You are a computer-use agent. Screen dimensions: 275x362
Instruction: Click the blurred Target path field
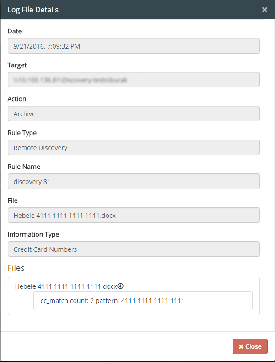134,80
